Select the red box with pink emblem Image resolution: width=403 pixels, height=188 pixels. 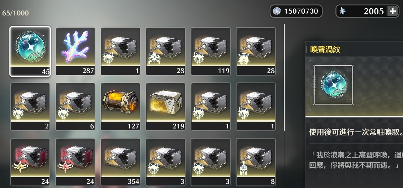pos(75,162)
